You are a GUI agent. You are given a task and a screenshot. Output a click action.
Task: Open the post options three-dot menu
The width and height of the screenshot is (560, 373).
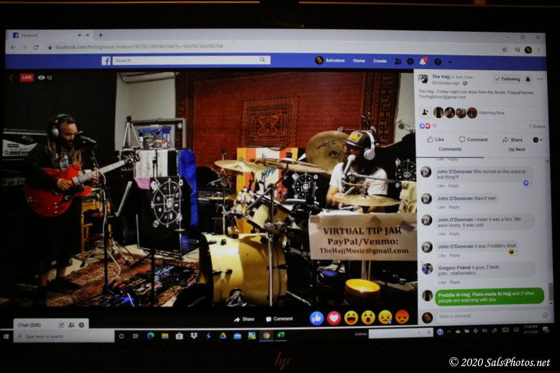coord(540,79)
